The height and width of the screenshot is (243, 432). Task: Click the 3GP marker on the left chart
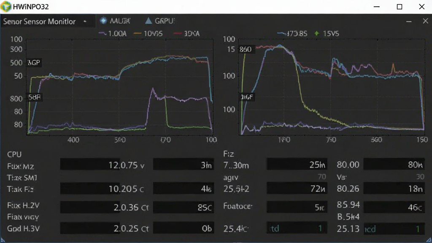pyautogui.click(x=34, y=62)
